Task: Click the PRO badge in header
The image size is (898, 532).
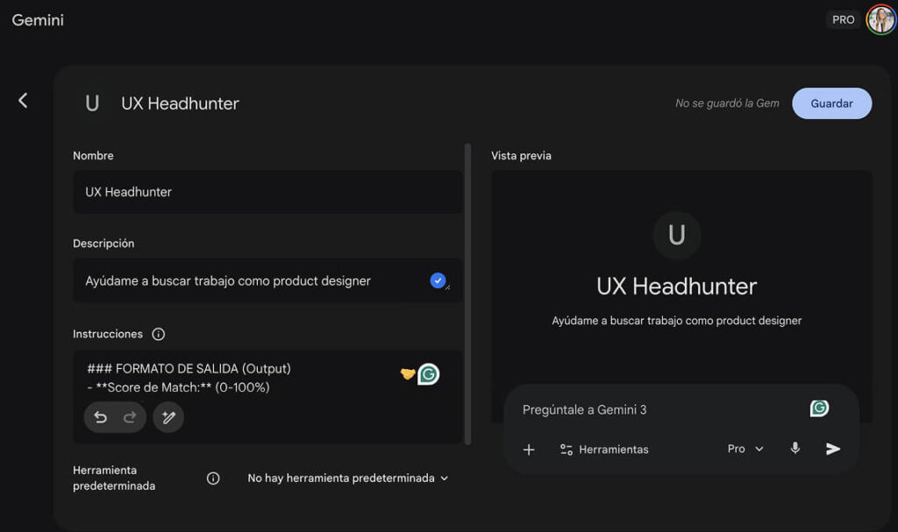Action: click(x=843, y=19)
